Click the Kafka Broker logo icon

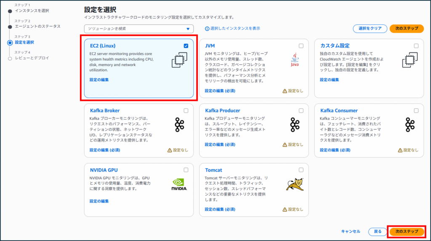point(180,125)
